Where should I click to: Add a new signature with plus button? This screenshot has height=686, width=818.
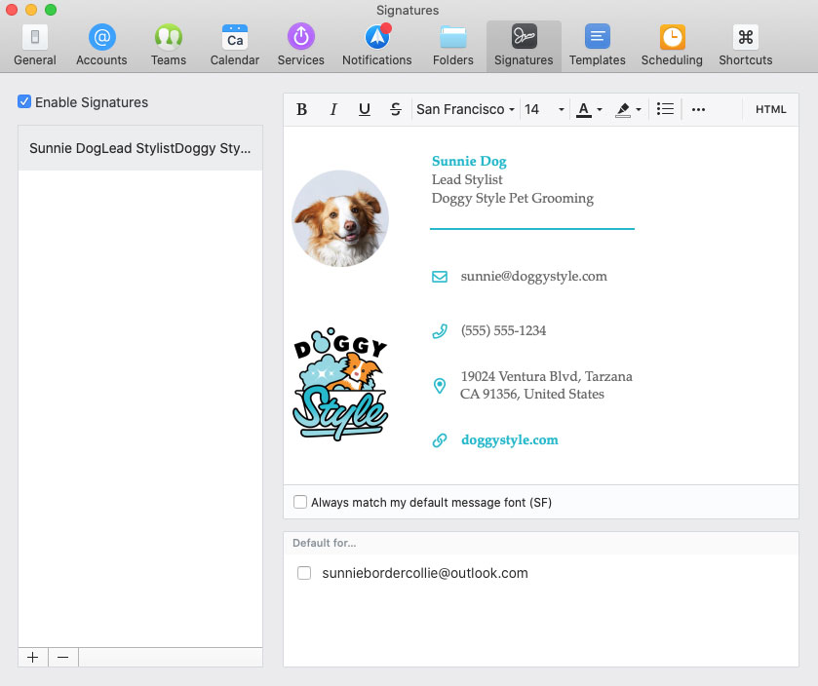click(32, 658)
